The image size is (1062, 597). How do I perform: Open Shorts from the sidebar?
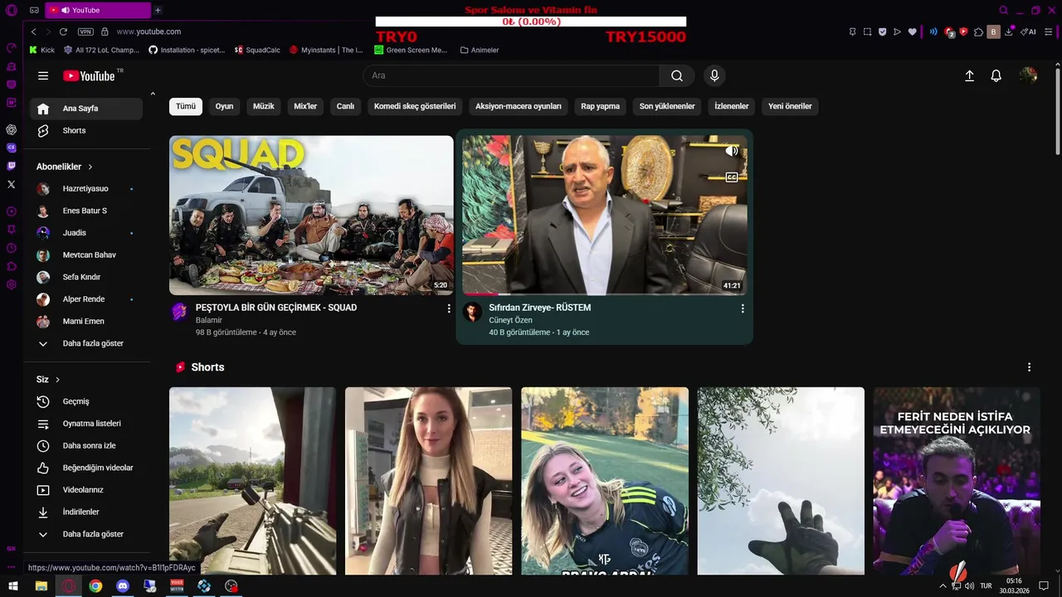tap(86, 130)
